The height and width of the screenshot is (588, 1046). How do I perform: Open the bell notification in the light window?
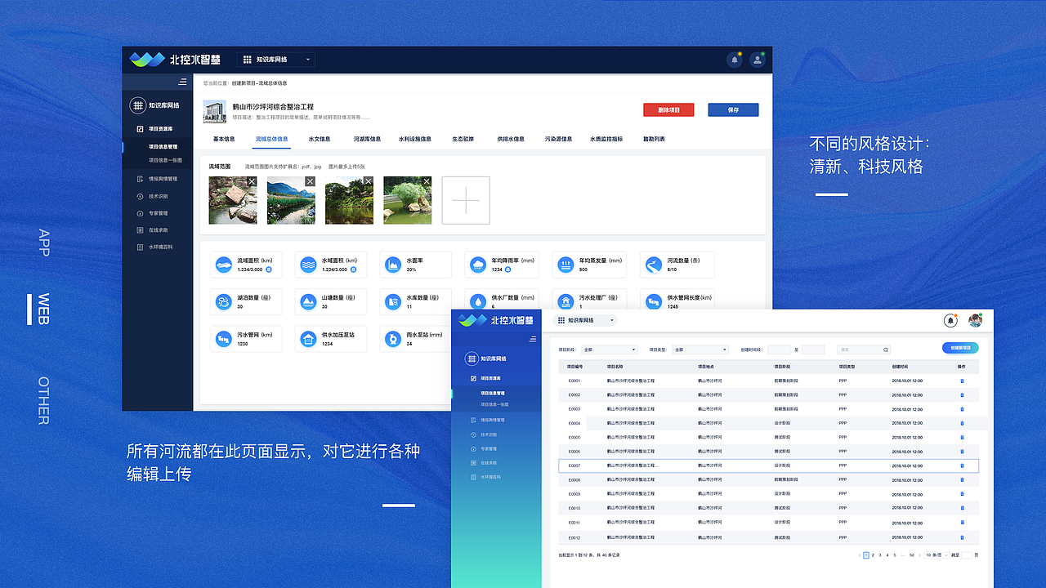(950, 321)
